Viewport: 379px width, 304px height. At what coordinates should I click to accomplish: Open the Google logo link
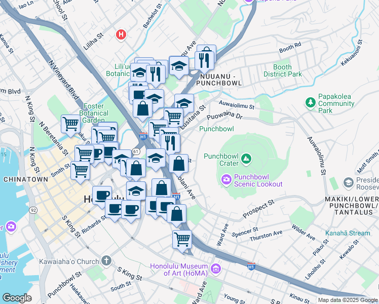point(17,297)
